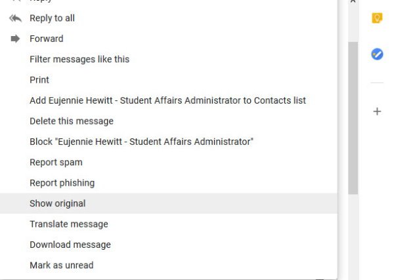The image size is (394, 280).
Task: Click the plus icon to get add-ons
Action: (377, 111)
